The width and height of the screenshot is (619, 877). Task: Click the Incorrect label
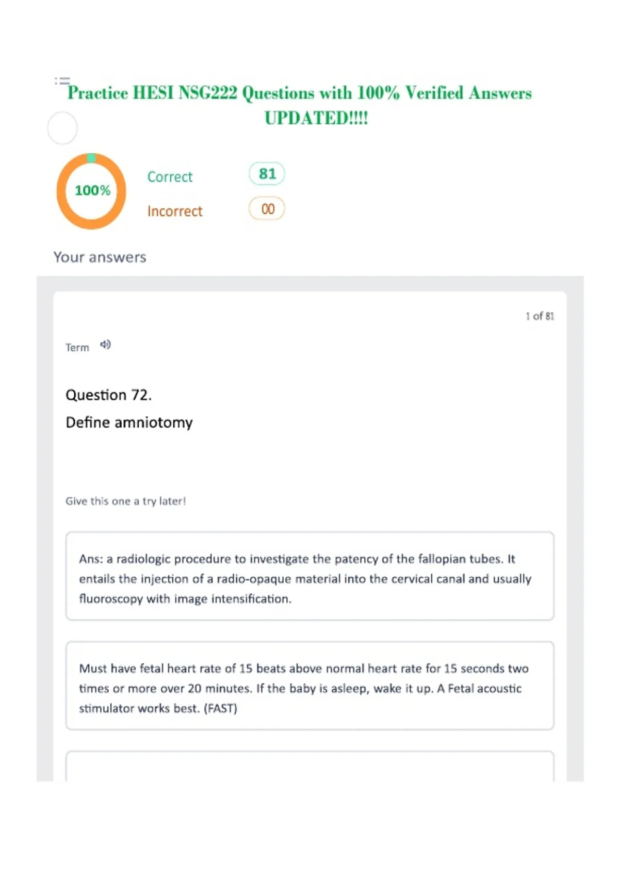(x=175, y=212)
